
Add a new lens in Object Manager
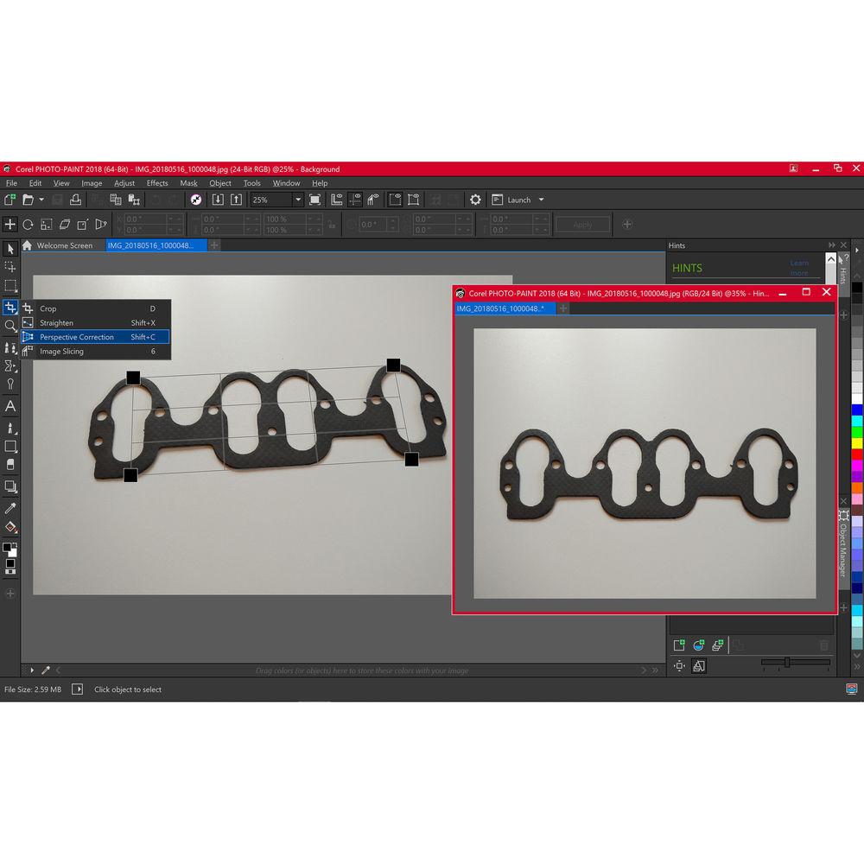(x=697, y=645)
